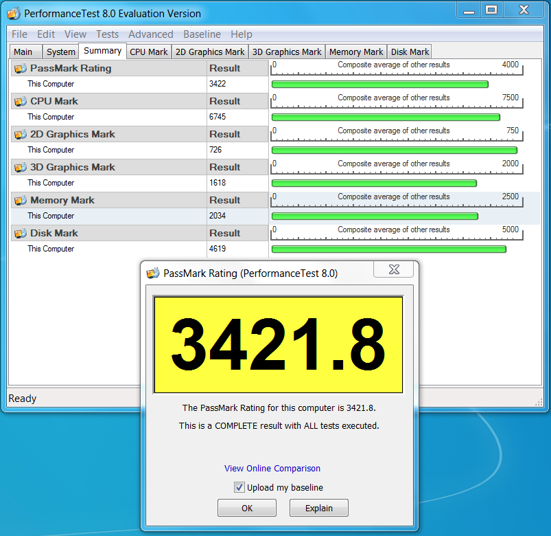Click the PassMark Rating result value 3422

(x=218, y=84)
